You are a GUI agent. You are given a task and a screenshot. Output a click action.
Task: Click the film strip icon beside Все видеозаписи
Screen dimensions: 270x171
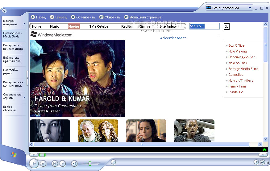coord(209,8)
